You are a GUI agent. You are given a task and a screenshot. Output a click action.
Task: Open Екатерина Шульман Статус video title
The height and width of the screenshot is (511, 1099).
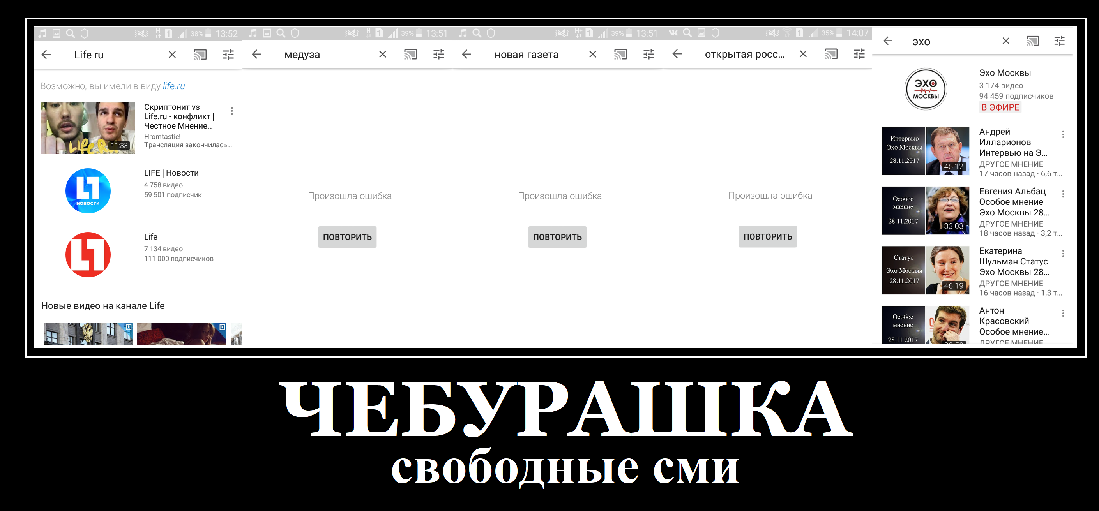1014,262
